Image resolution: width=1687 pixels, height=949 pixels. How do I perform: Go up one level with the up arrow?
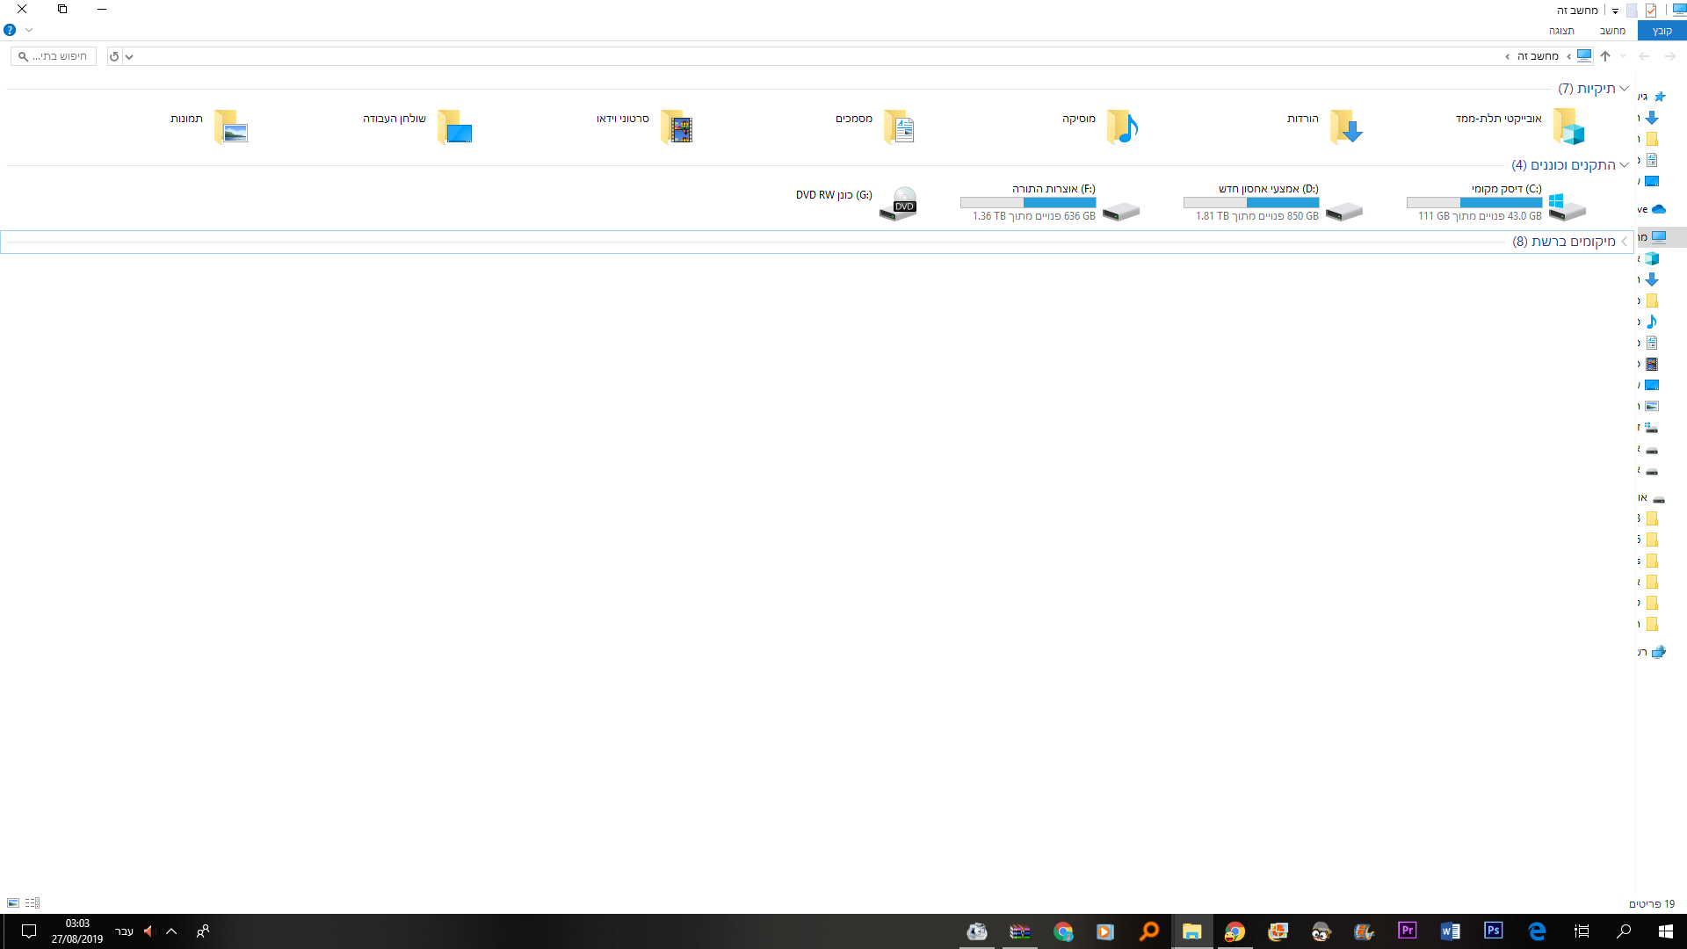coord(1605,56)
